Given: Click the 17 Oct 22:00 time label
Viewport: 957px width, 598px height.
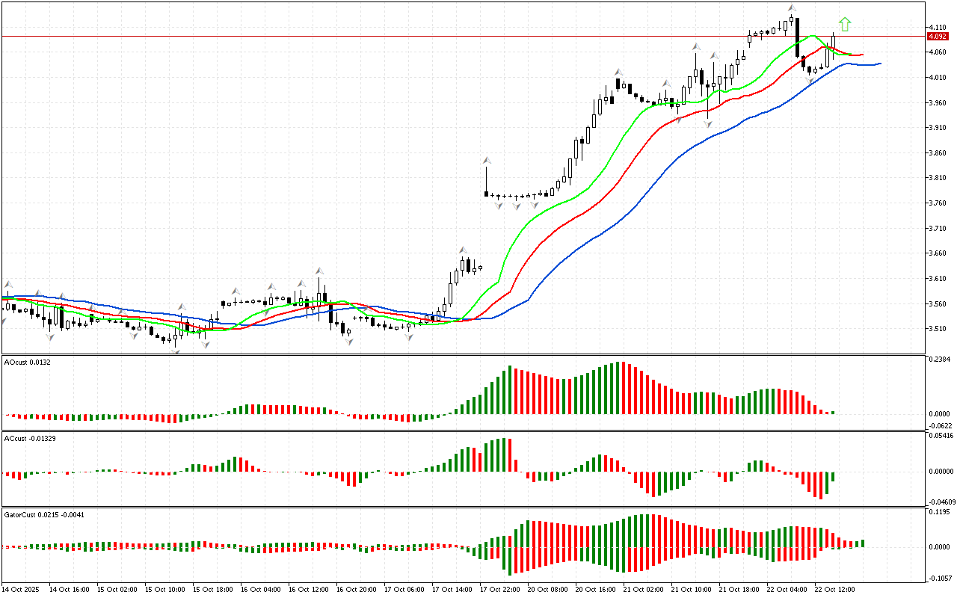Looking at the screenshot, I should click(x=500, y=589).
